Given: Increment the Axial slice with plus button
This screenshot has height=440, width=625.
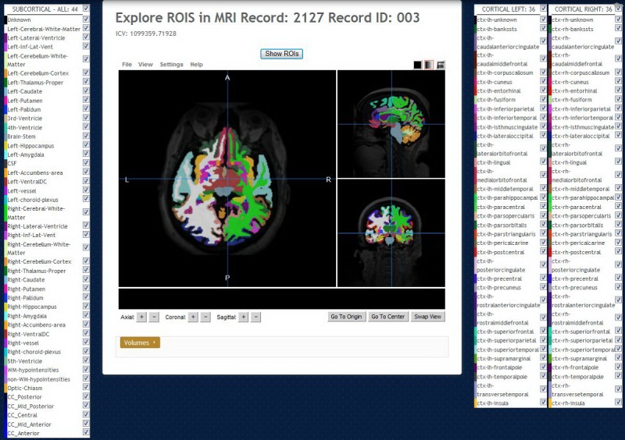Looking at the screenshot, I should (141, 317).
